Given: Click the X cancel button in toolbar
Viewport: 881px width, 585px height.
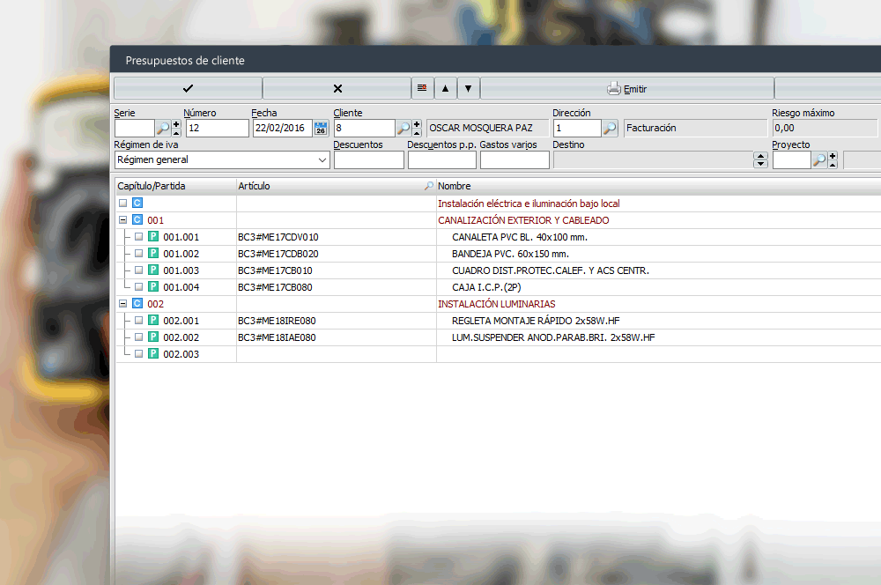Looking at the screenshot, I should tap(337, 88).
